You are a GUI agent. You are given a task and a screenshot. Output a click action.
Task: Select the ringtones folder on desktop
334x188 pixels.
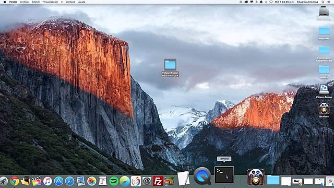pyautogui.click(x=324, y=33)
